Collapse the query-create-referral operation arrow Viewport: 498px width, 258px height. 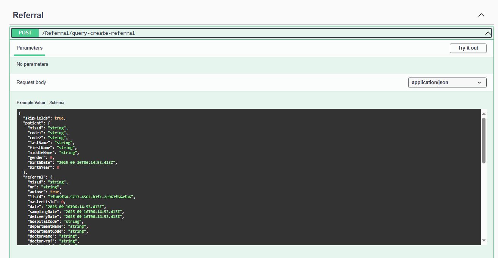(x=488, y=33)
